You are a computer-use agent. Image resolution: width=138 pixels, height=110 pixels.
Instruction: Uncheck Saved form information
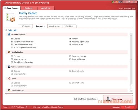[x=12, y=62]
